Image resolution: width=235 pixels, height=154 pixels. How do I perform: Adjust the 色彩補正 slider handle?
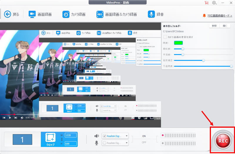[203, 60]
